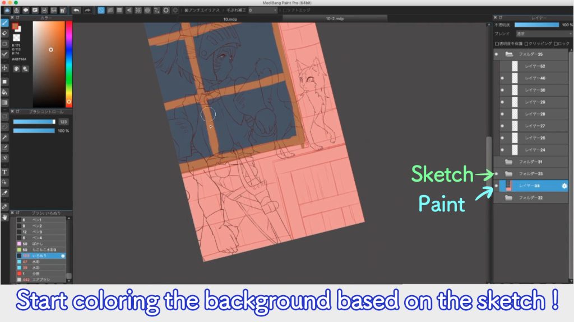Open settings gear for the いろぬり brush
Screen dimensions: 574x322
pos(63,256)
